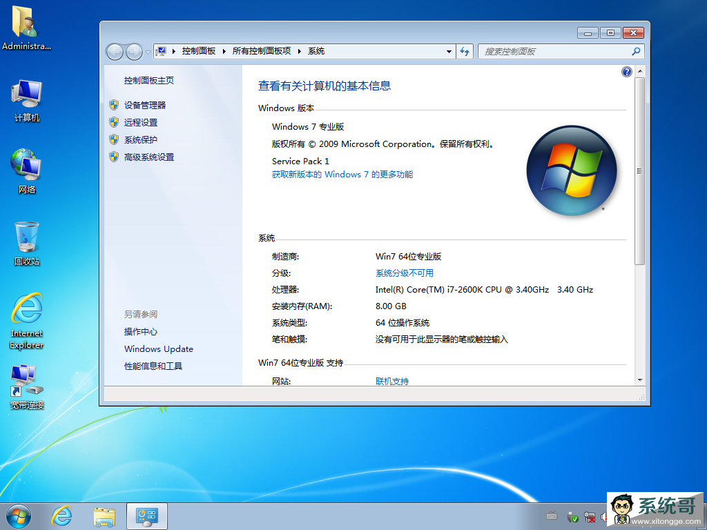Click the Service Pack 1 text
Viewport: 707px width, 530px height.
tap(300, 161)
